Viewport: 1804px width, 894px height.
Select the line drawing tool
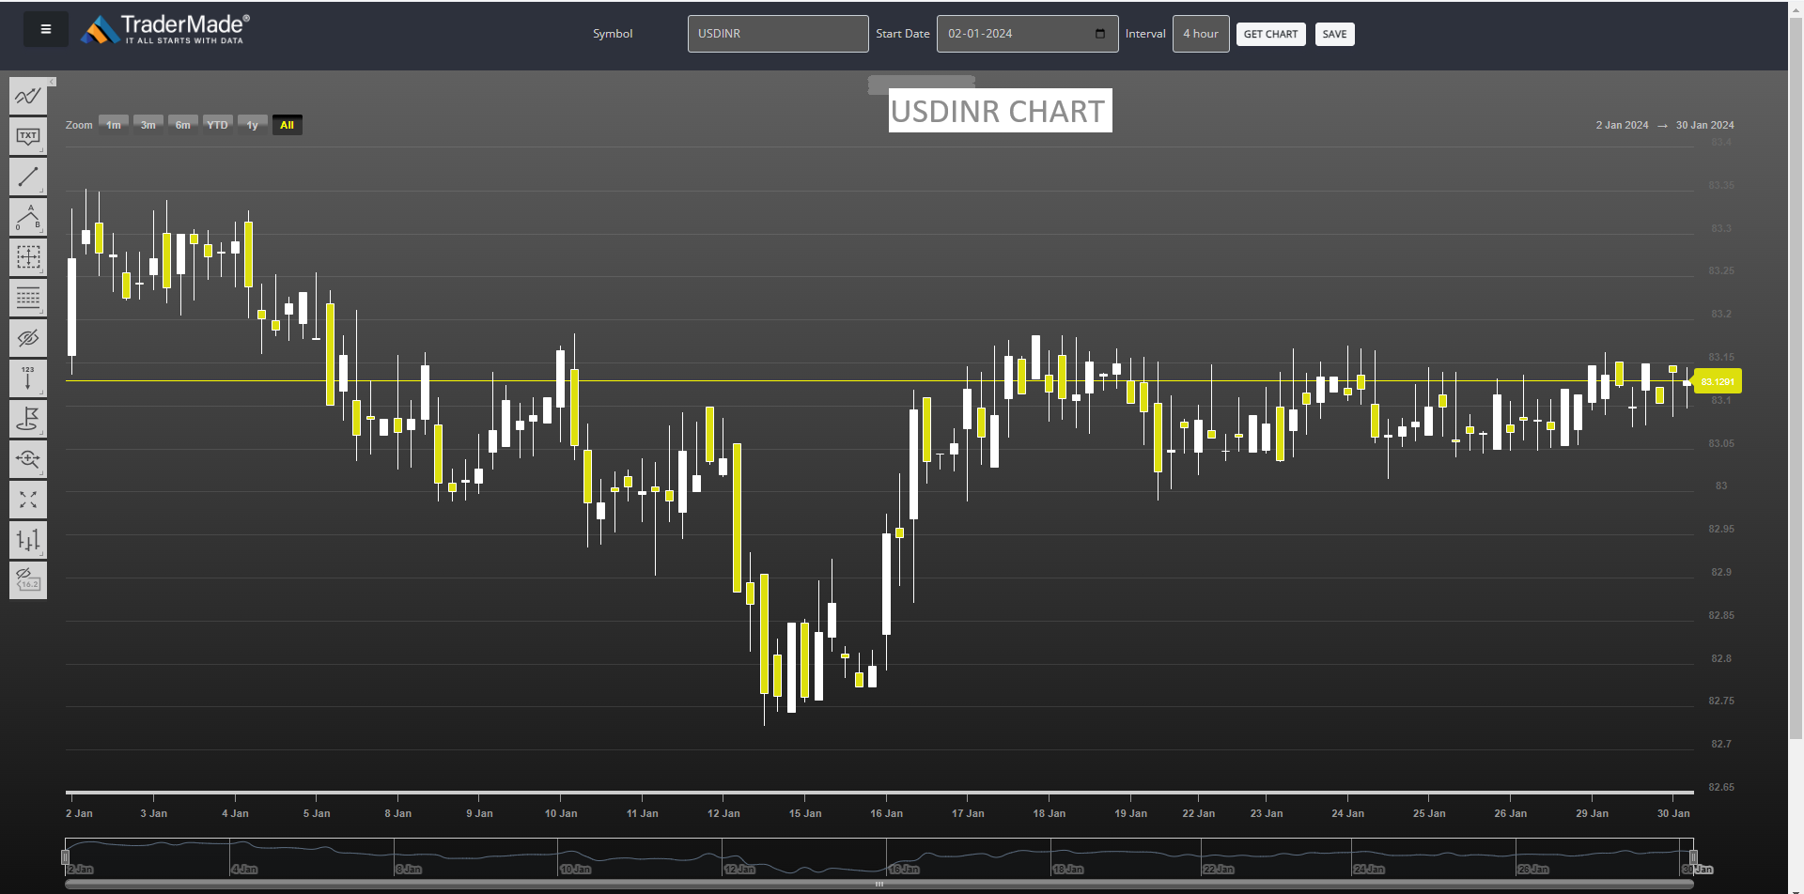[x=28, y=177]
